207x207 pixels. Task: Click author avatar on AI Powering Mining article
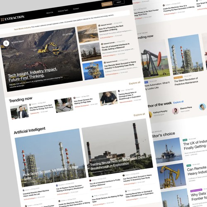[x=99, y=26]
